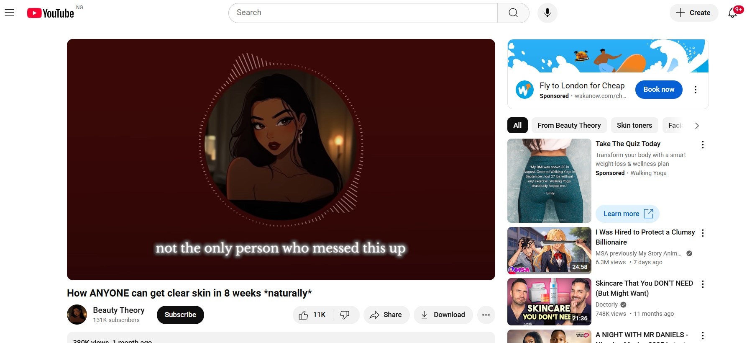Open Doctorly channel link
747x343 pixels.
(x=606, y=304)
